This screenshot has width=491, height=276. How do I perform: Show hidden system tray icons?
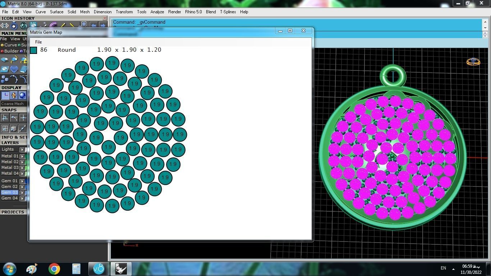coord(453,269)
